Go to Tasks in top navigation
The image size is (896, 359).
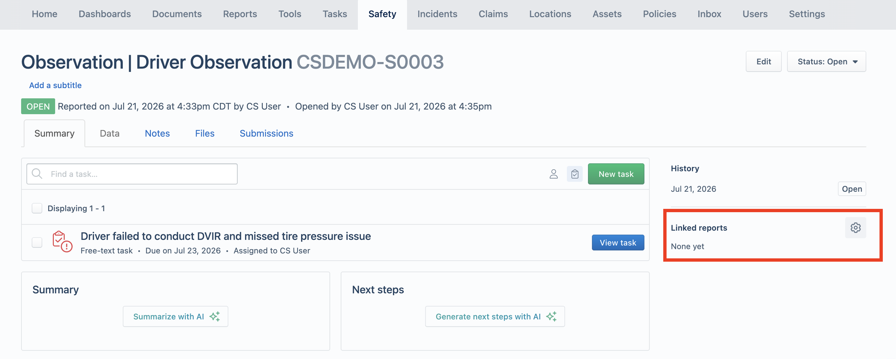335,14
